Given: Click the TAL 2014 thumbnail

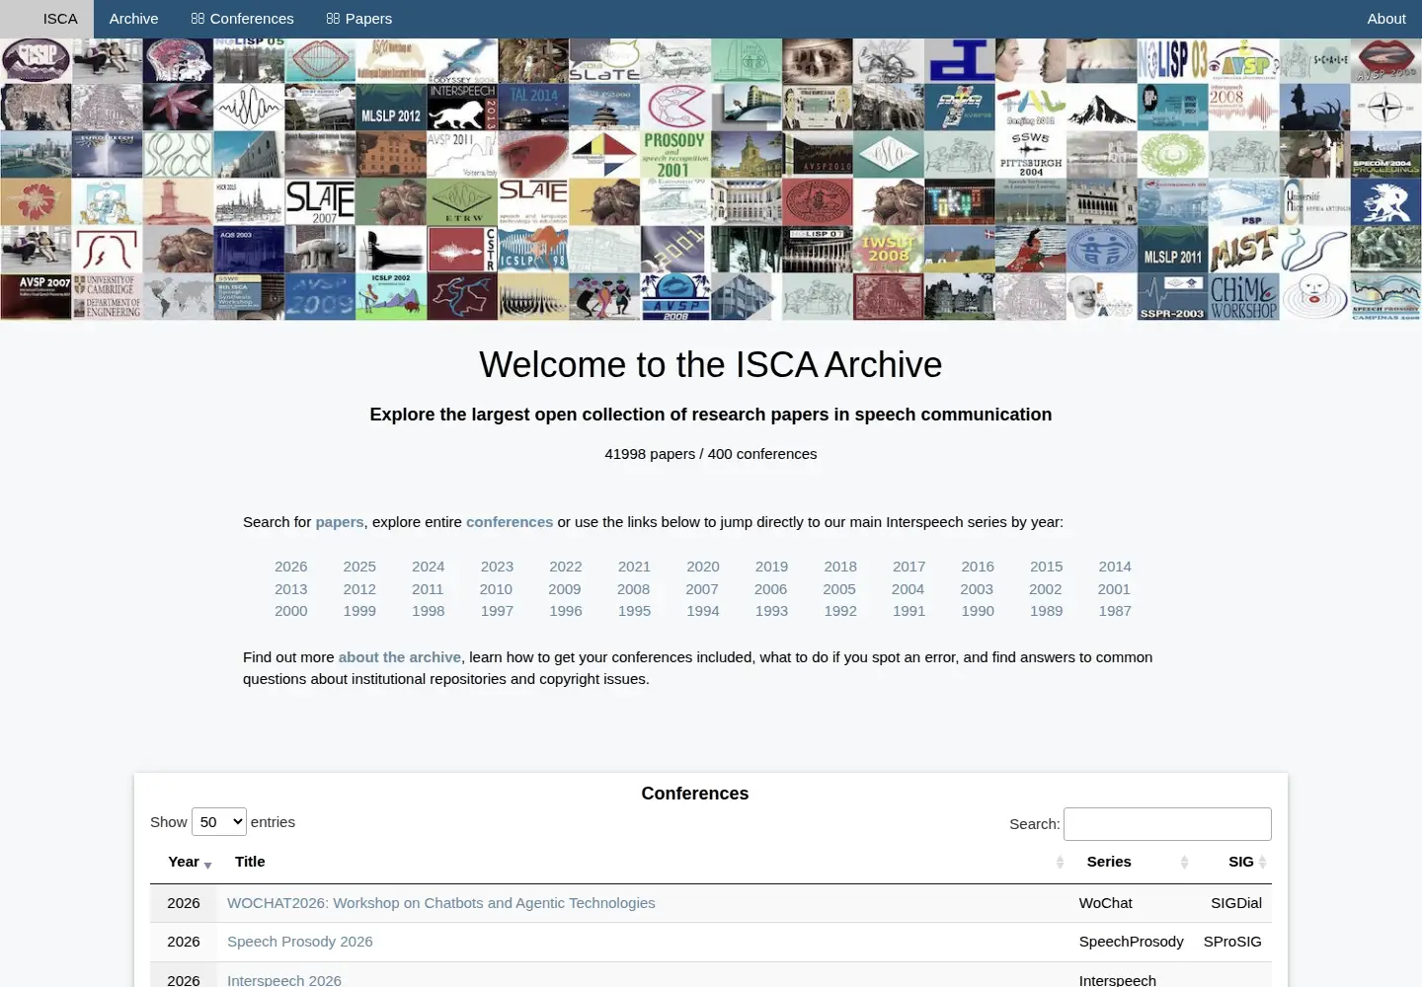Looking at the screenshot, I should tap(533, 108).
